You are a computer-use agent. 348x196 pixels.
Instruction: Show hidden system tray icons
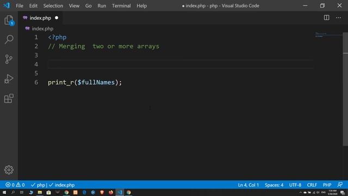[301, 192]
